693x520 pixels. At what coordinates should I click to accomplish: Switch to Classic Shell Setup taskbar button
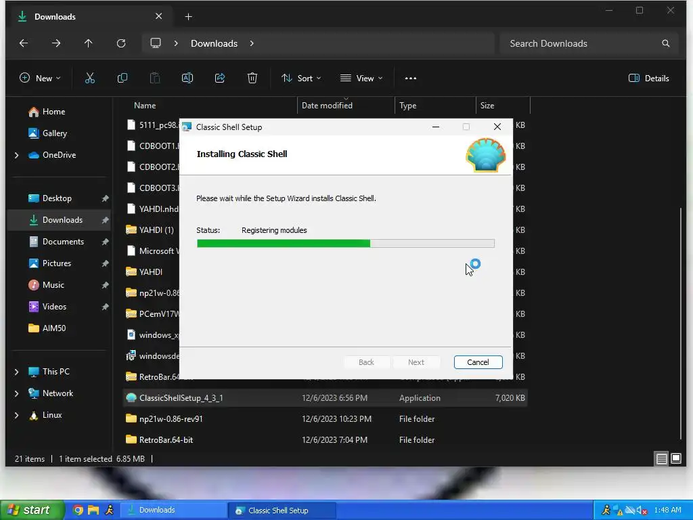pos(282,511)
